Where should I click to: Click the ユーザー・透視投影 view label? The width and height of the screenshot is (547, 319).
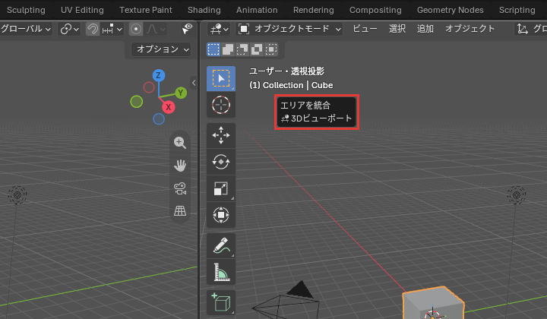pyautogui.click(x=286, y=71)
